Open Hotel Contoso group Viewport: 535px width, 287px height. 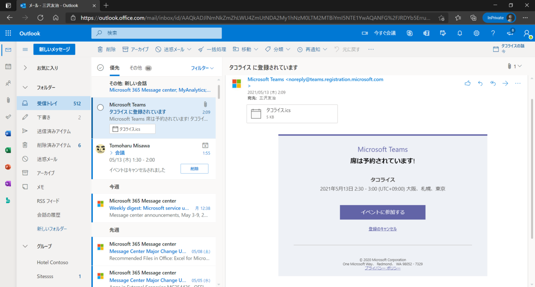tap(53, 262)
